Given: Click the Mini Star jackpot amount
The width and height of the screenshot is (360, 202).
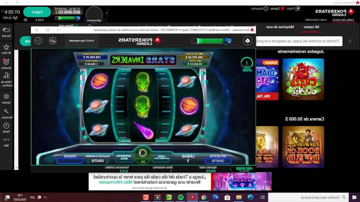Looking at the screenshot, I should [x=92, y=64].
